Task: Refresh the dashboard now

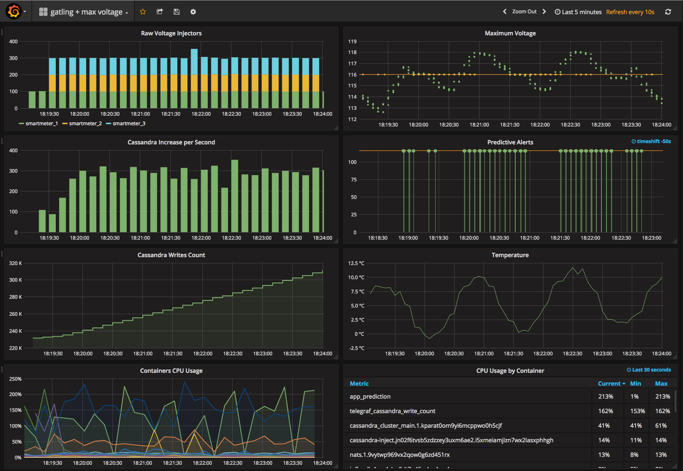Action: coord(668,12)
